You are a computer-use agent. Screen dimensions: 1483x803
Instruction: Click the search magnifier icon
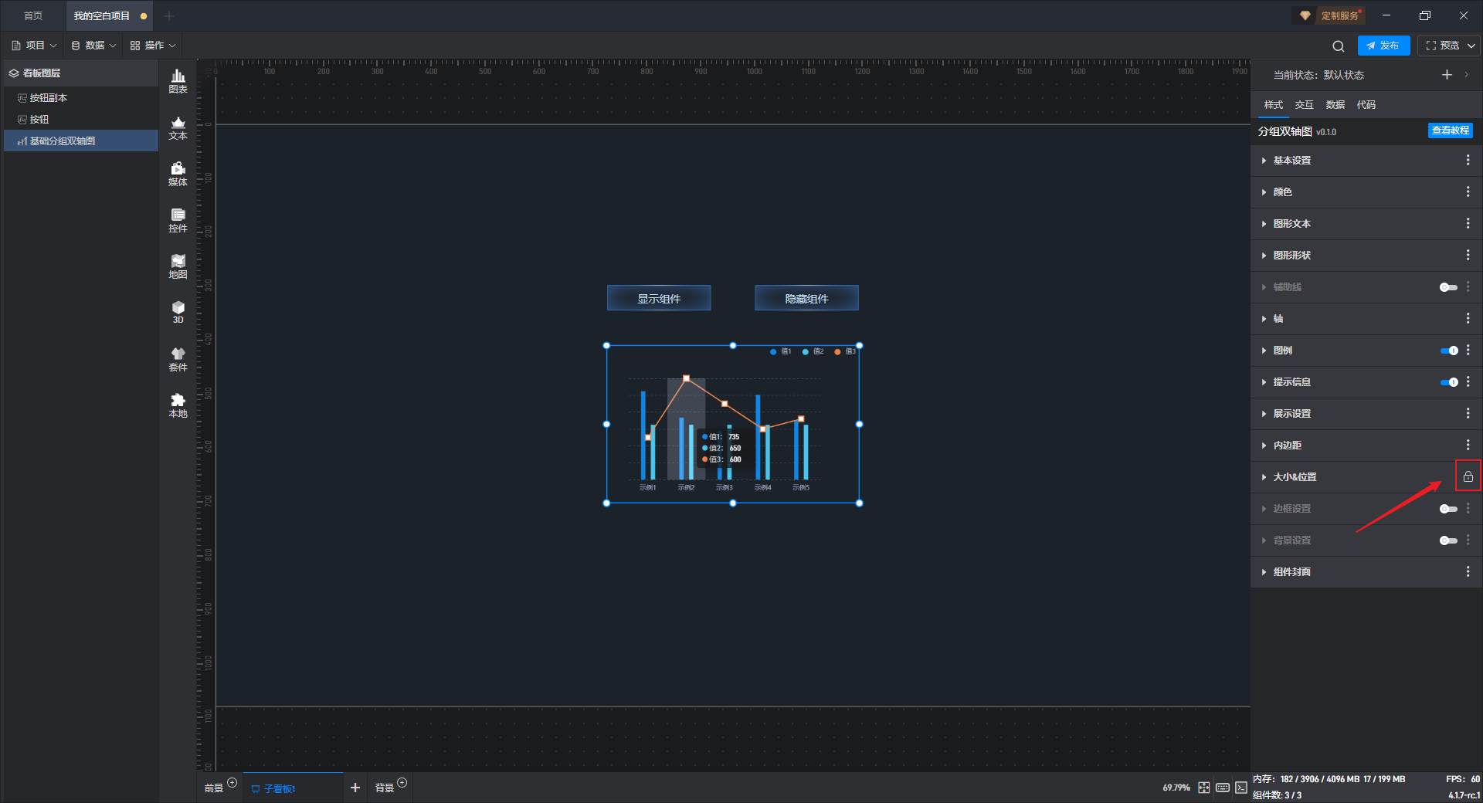(1339, 46)
